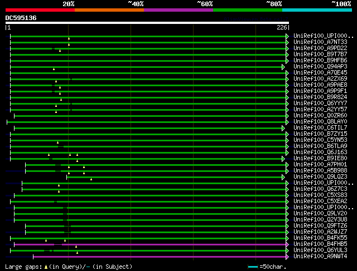357x271 pixels.
Task: Open the UniRef100_B9HFB6 hit label
Action: click(x=320, y=61)
